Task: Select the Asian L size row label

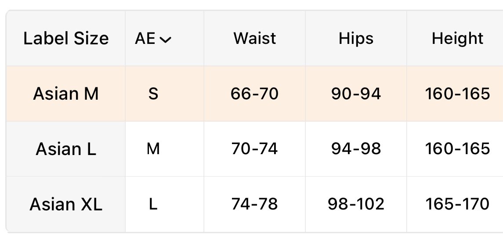Action: (66, 149)
